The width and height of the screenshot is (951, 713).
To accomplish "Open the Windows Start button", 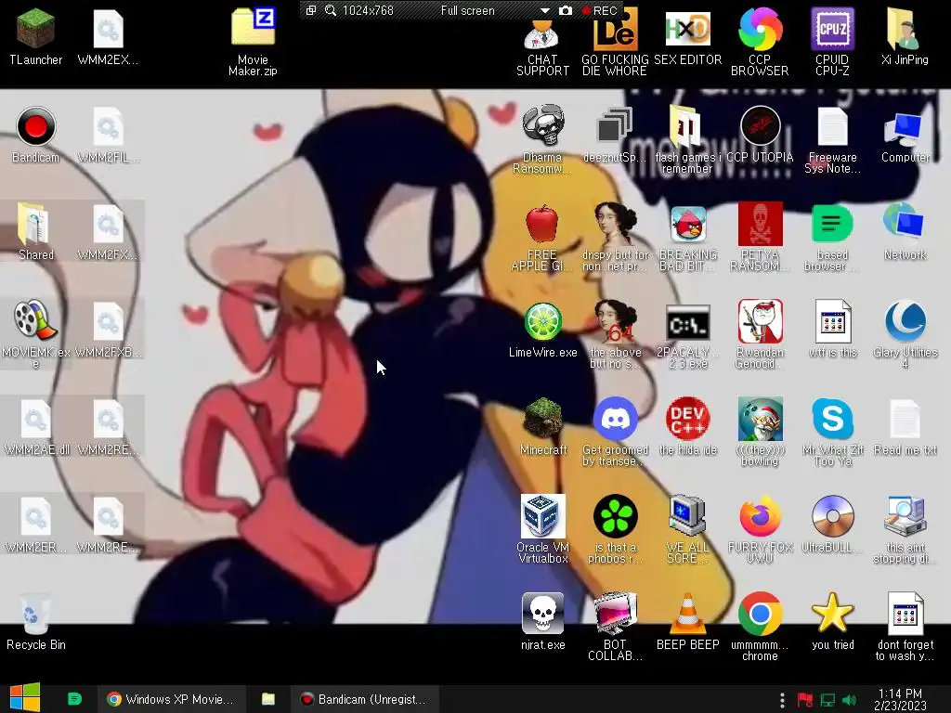I will coord(25,697).
